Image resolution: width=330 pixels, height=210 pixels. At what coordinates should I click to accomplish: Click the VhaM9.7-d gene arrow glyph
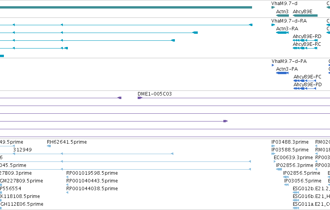click(273, 7)
